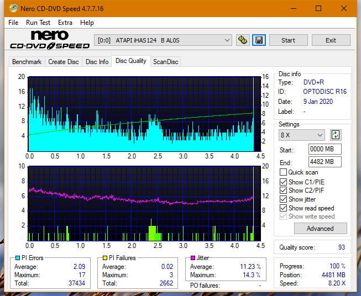
Task: Open the Extra menu
Action: (x=65, y=23)
